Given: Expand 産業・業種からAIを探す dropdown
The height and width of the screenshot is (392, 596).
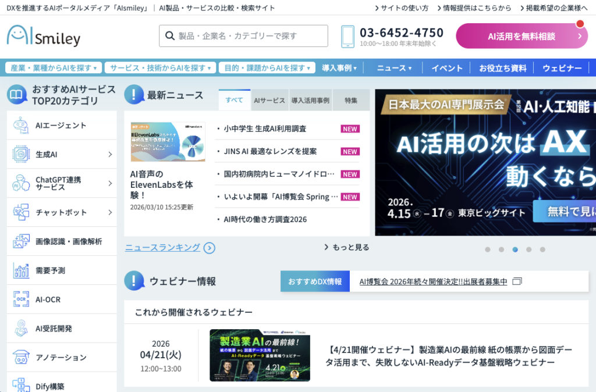Looking at the screenshot, I should pyautogui.click(x=54, y=68).
